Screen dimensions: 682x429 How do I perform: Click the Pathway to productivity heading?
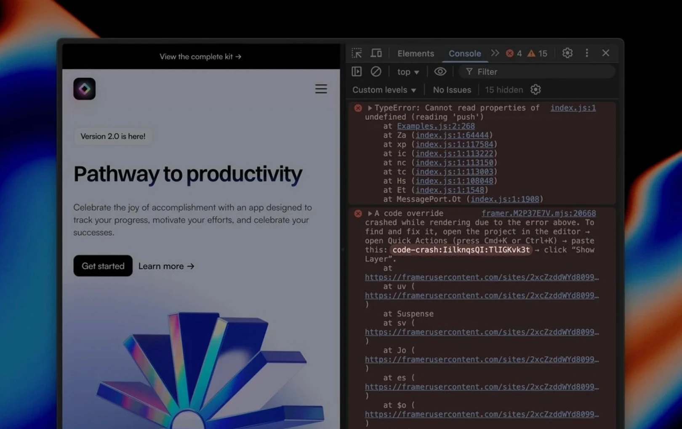188,174
